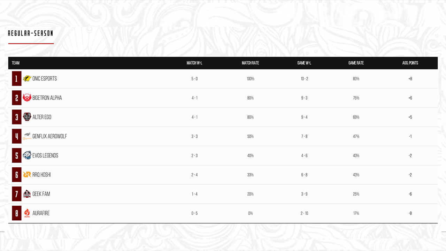
Task: Open the EVOS Legends tiger logo
Action: tap(27, 155)
